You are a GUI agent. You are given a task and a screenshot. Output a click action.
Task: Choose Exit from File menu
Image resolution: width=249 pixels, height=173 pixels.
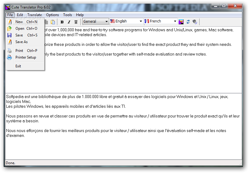(25, 66)
